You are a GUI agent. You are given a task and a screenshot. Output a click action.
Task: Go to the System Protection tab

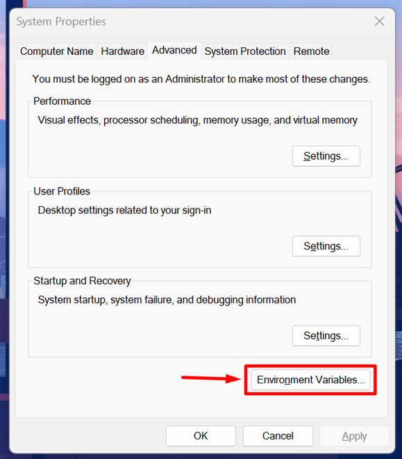tap(245, 51)
